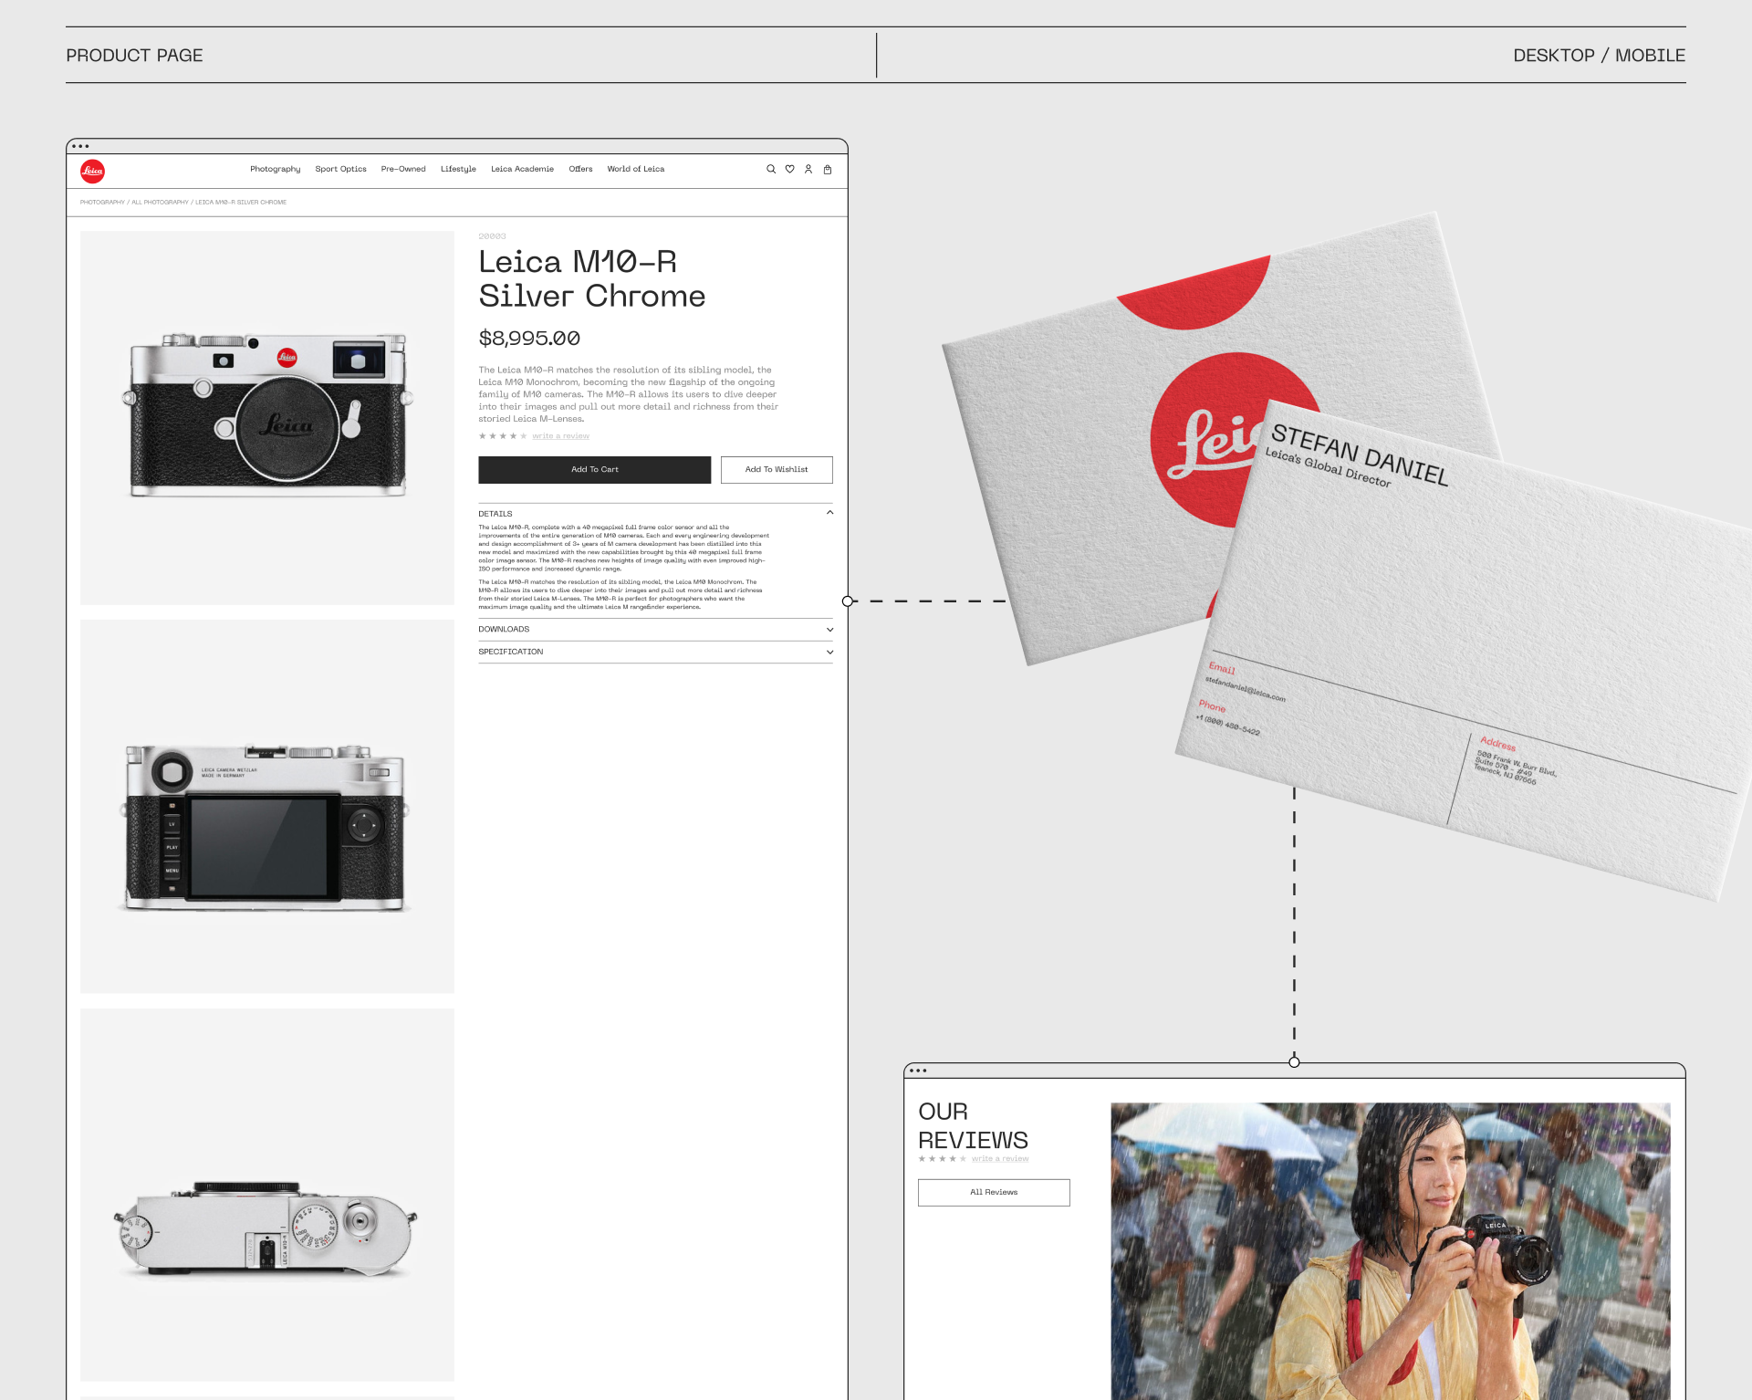Click the red Leica logo in header
The height and width of the screenshot is (1400, 1752).
coord(93,171)
